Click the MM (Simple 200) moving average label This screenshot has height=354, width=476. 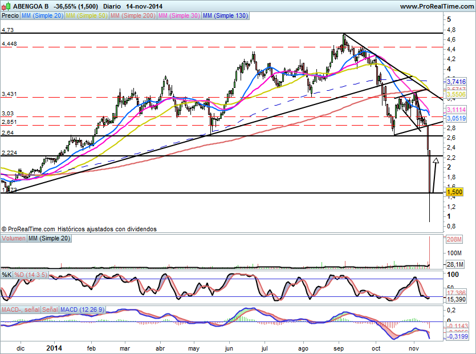click(x=132, y=16)
